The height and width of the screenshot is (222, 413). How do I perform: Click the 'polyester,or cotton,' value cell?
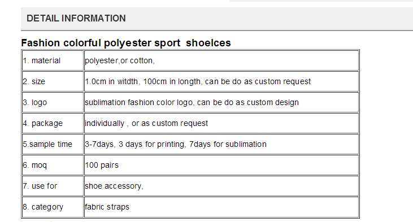tap(221, 60)
